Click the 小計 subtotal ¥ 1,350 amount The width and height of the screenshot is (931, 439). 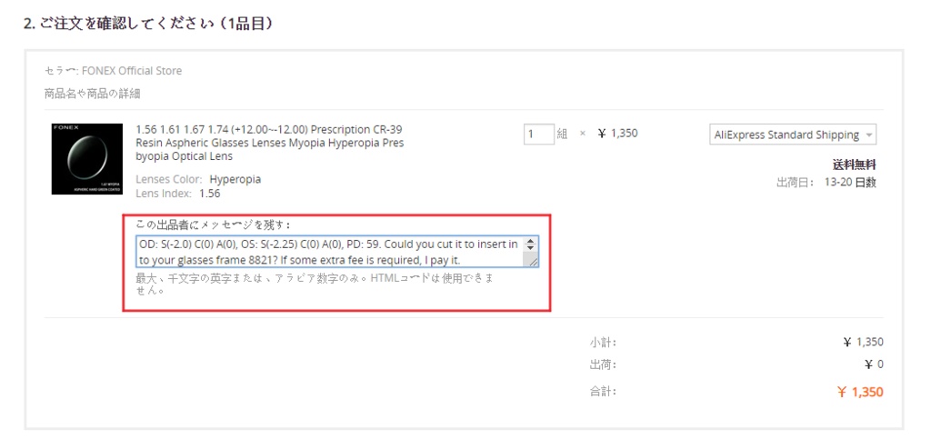[863, 342]
